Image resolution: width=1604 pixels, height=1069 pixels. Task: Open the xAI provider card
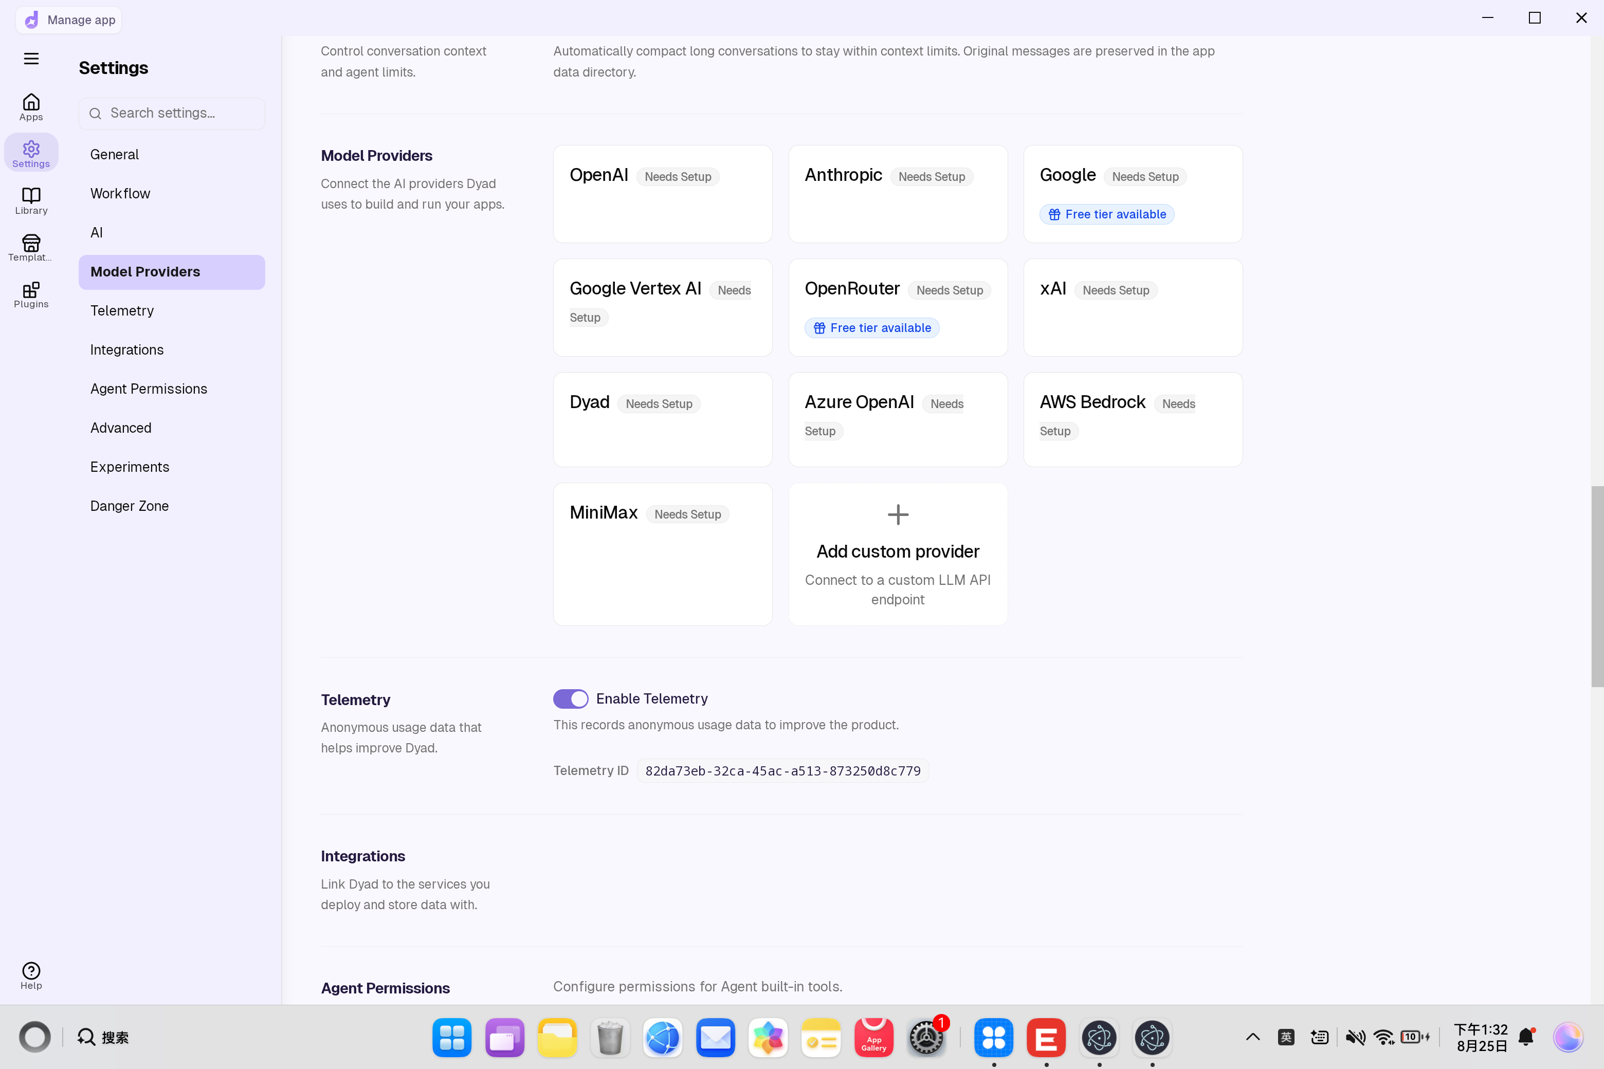click(x=1134, y=307)
